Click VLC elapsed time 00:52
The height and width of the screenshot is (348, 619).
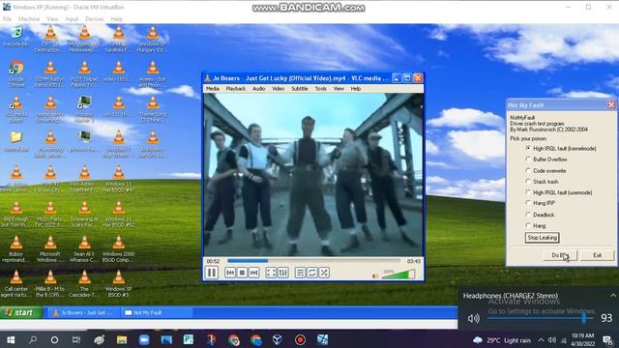(x=213, y=261)
